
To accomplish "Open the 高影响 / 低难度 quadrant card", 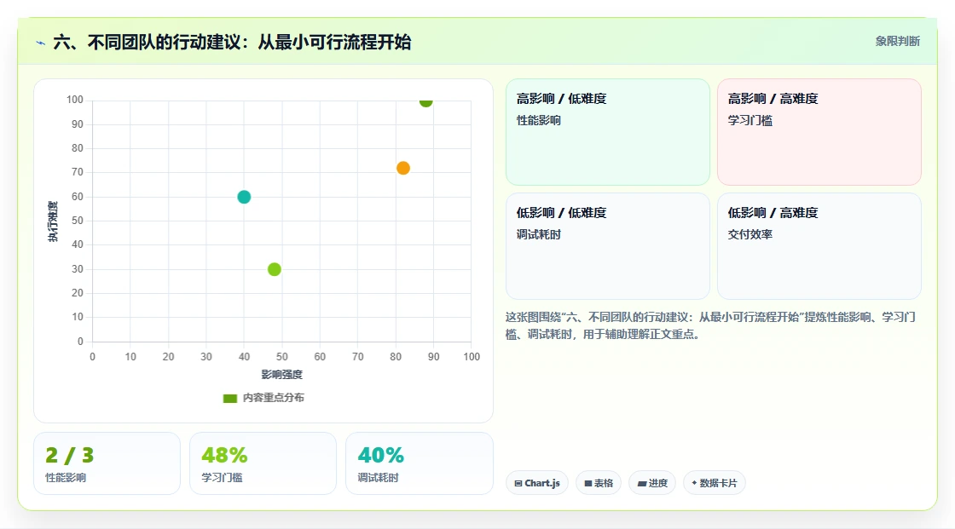I will 608,132.
